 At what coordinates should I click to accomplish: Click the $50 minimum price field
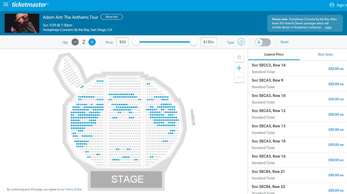tap(122, 42)
